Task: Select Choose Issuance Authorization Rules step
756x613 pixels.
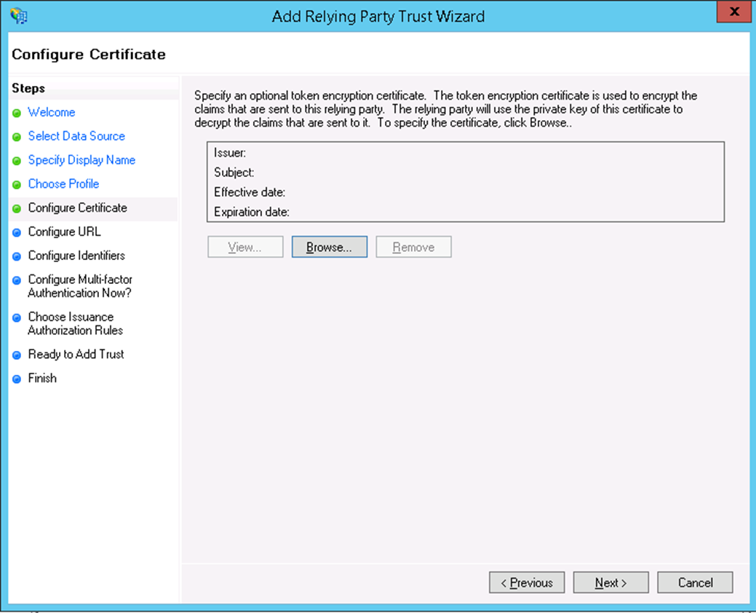Action: [75, 324]
